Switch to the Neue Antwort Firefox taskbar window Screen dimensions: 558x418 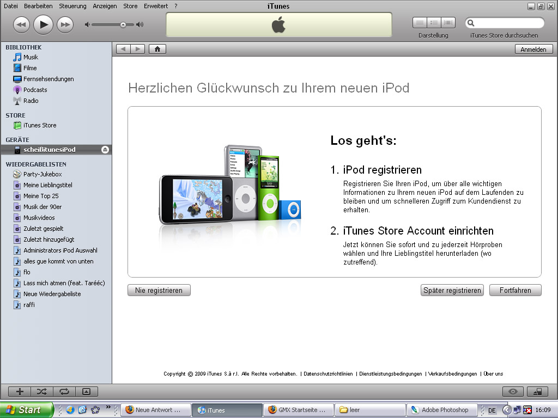click(x=156, y=410)
